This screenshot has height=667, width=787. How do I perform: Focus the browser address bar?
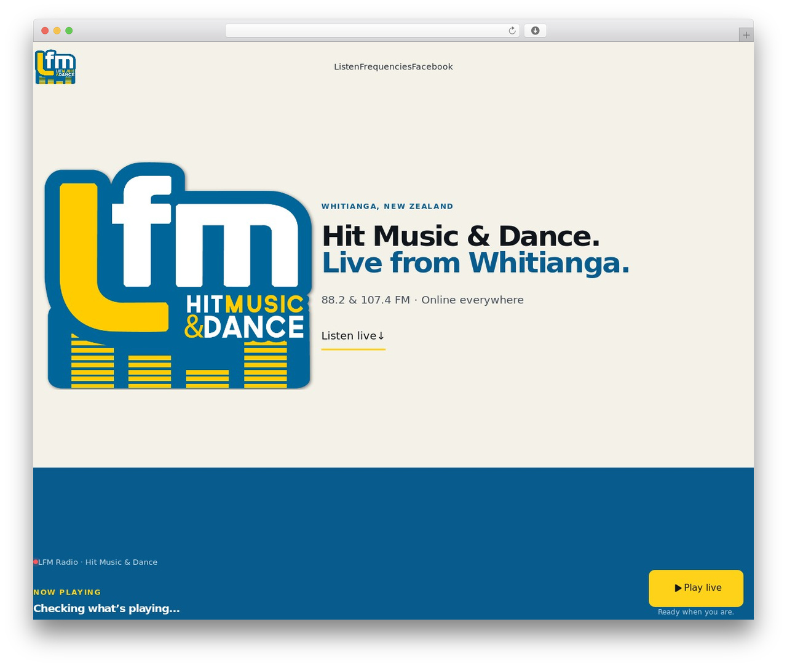373,31
